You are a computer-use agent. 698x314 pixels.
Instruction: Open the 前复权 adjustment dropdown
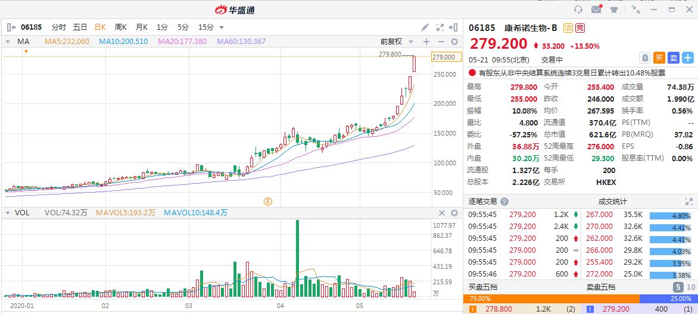(x=395, y=42)
